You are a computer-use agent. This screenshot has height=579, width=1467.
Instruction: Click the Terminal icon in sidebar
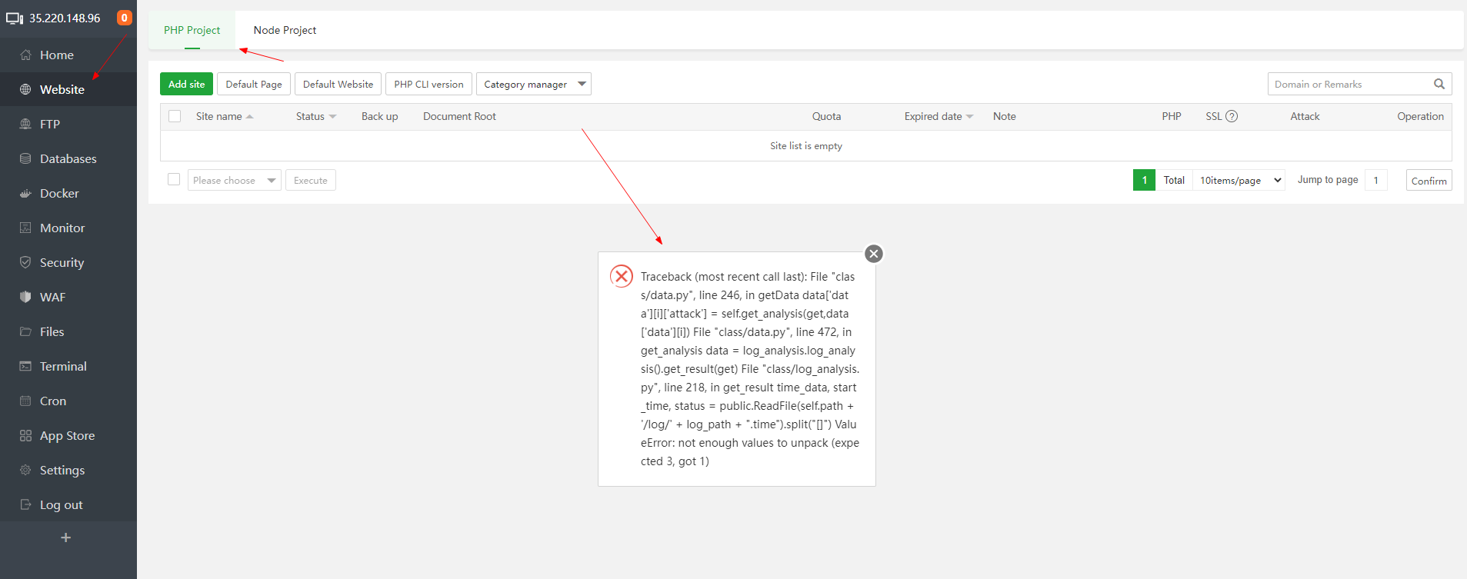click(25, 366)
